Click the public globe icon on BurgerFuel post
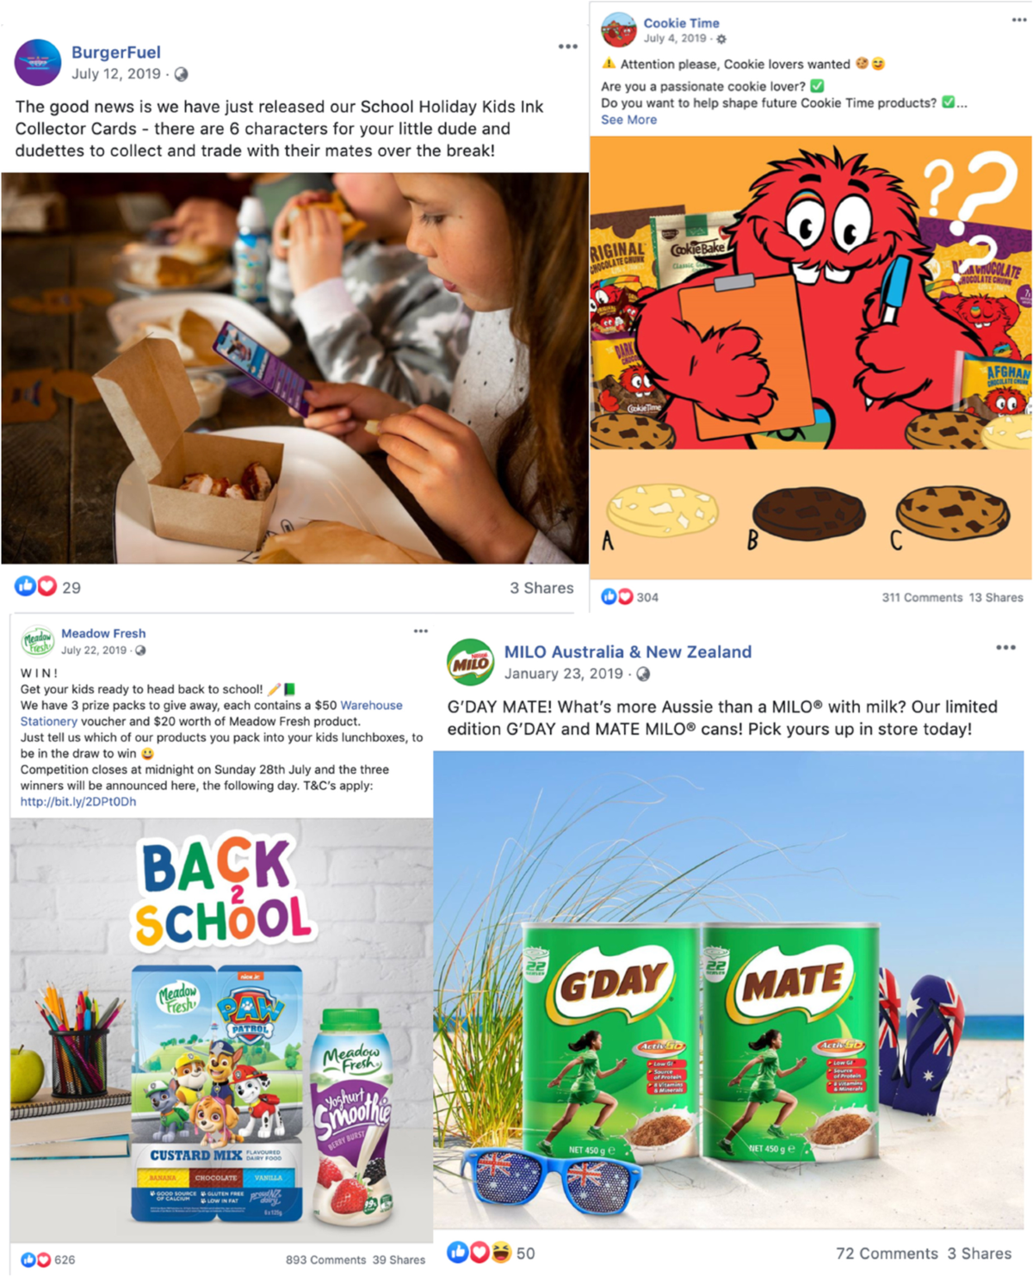1033x1277 pixels. click(x=181, y=75)
